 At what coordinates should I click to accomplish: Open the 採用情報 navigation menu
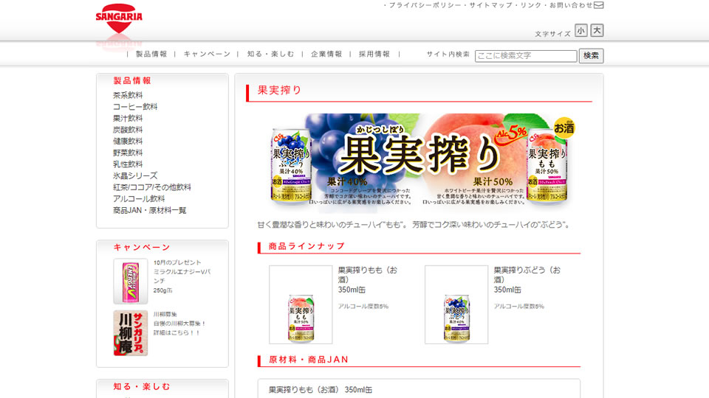pyautogui.click(x=374, y=54)
